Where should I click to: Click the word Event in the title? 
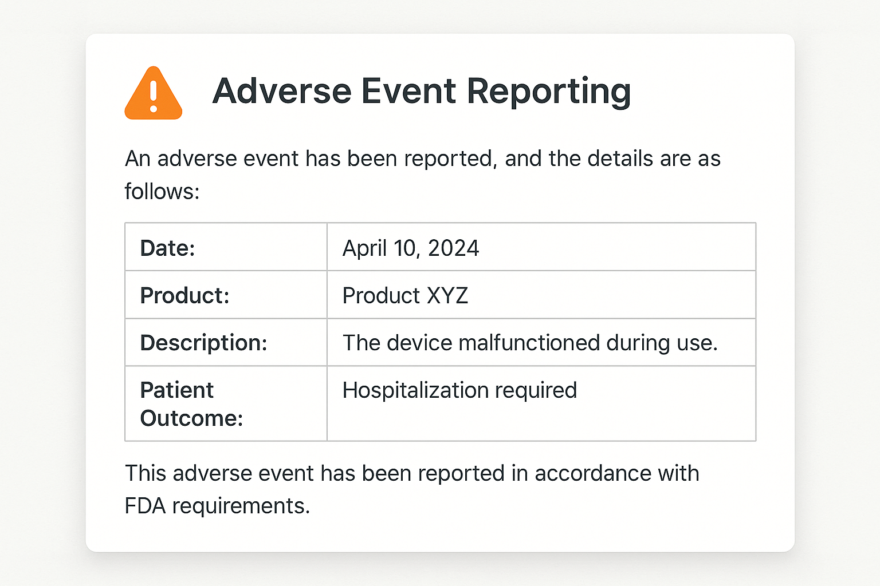(409, 92)
